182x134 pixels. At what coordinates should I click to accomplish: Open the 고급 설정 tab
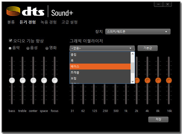point(69,22)
